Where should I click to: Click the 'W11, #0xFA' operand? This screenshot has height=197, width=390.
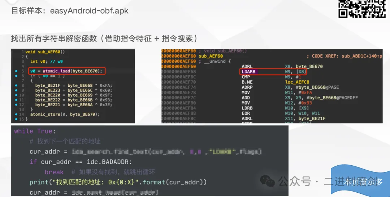click(299, 93)
